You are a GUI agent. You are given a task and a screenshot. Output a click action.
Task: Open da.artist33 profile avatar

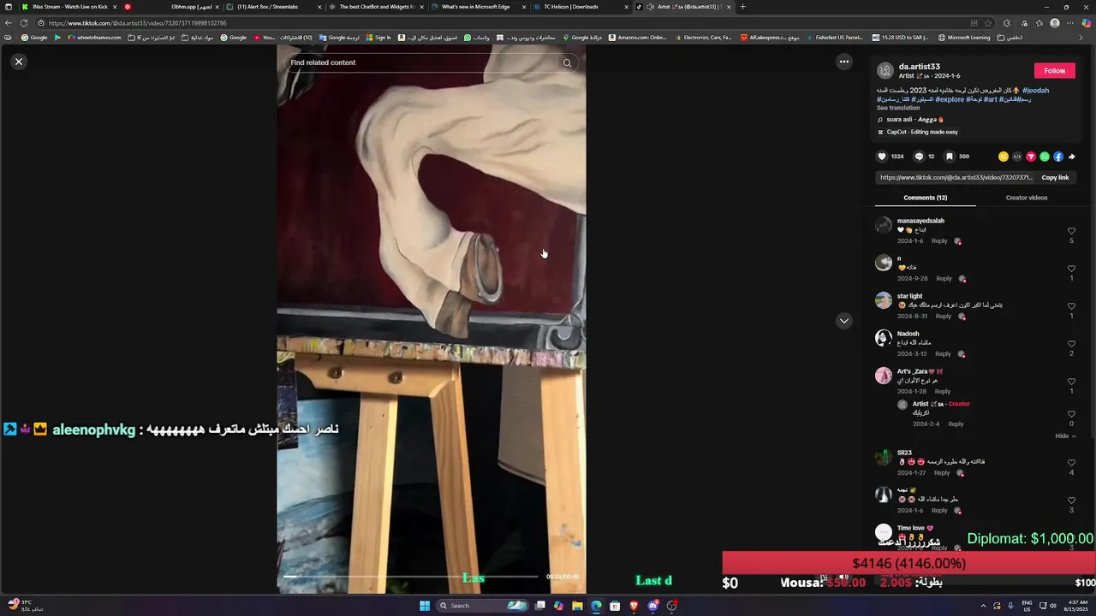(x=885, y=71)
